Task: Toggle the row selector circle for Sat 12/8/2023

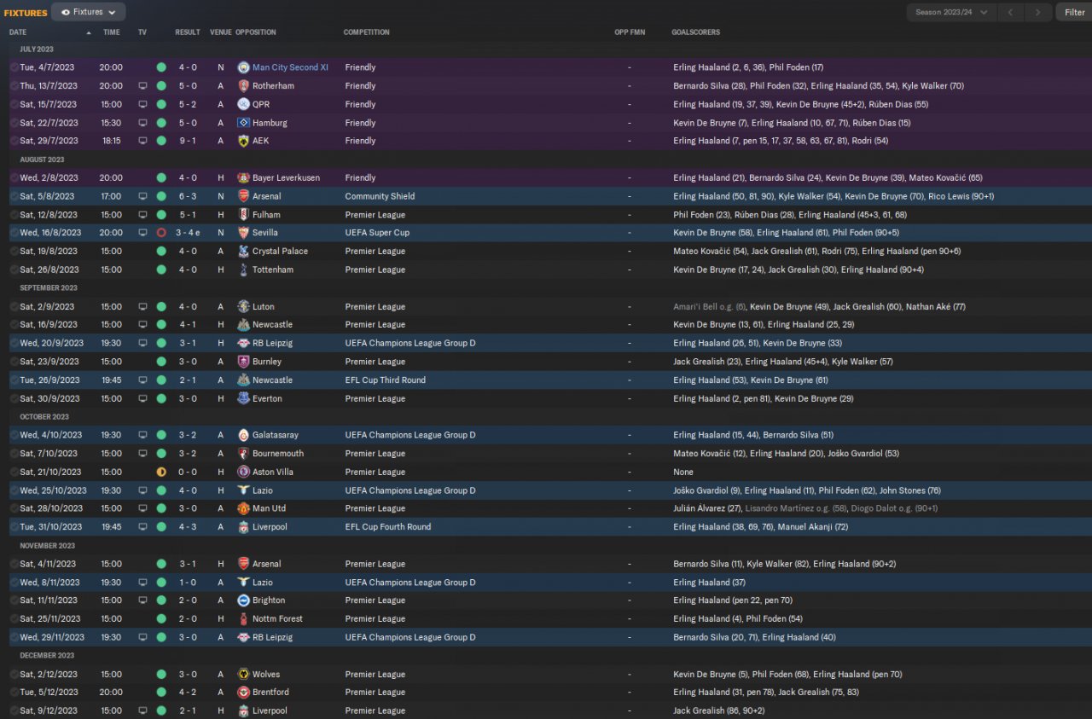Action: pyautogui.click(x=14, y=215)
